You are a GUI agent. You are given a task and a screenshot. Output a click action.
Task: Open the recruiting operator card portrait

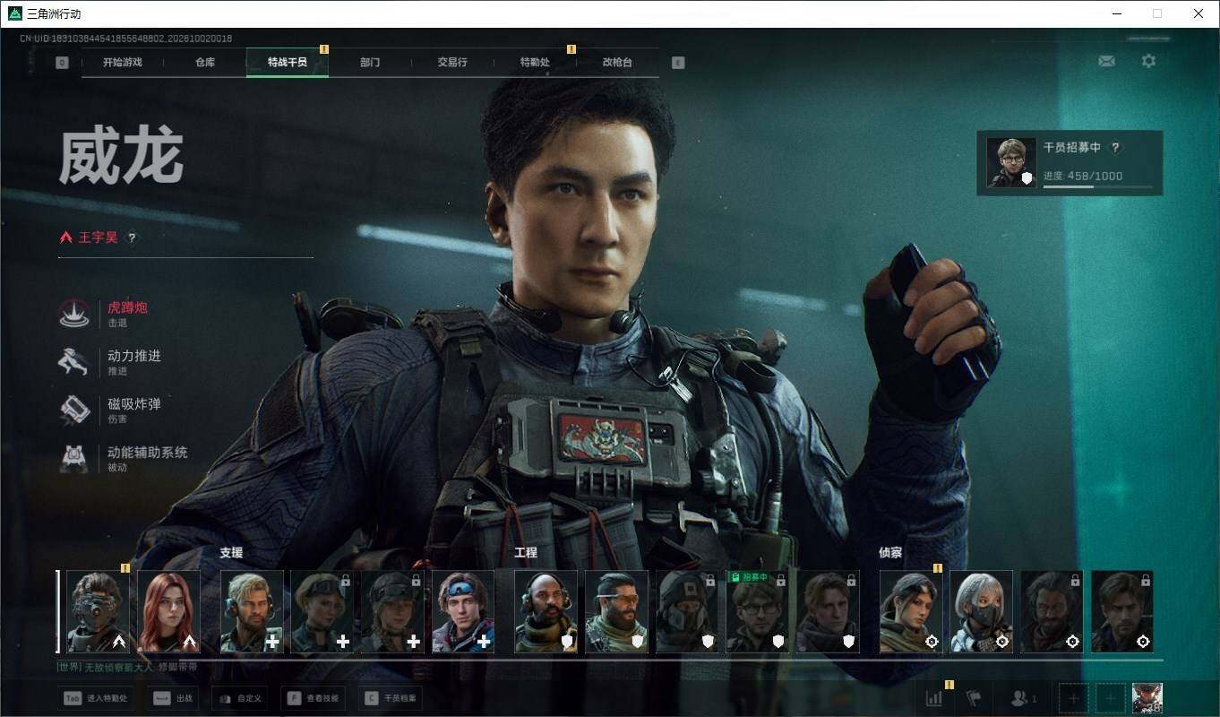(1011, 162)
